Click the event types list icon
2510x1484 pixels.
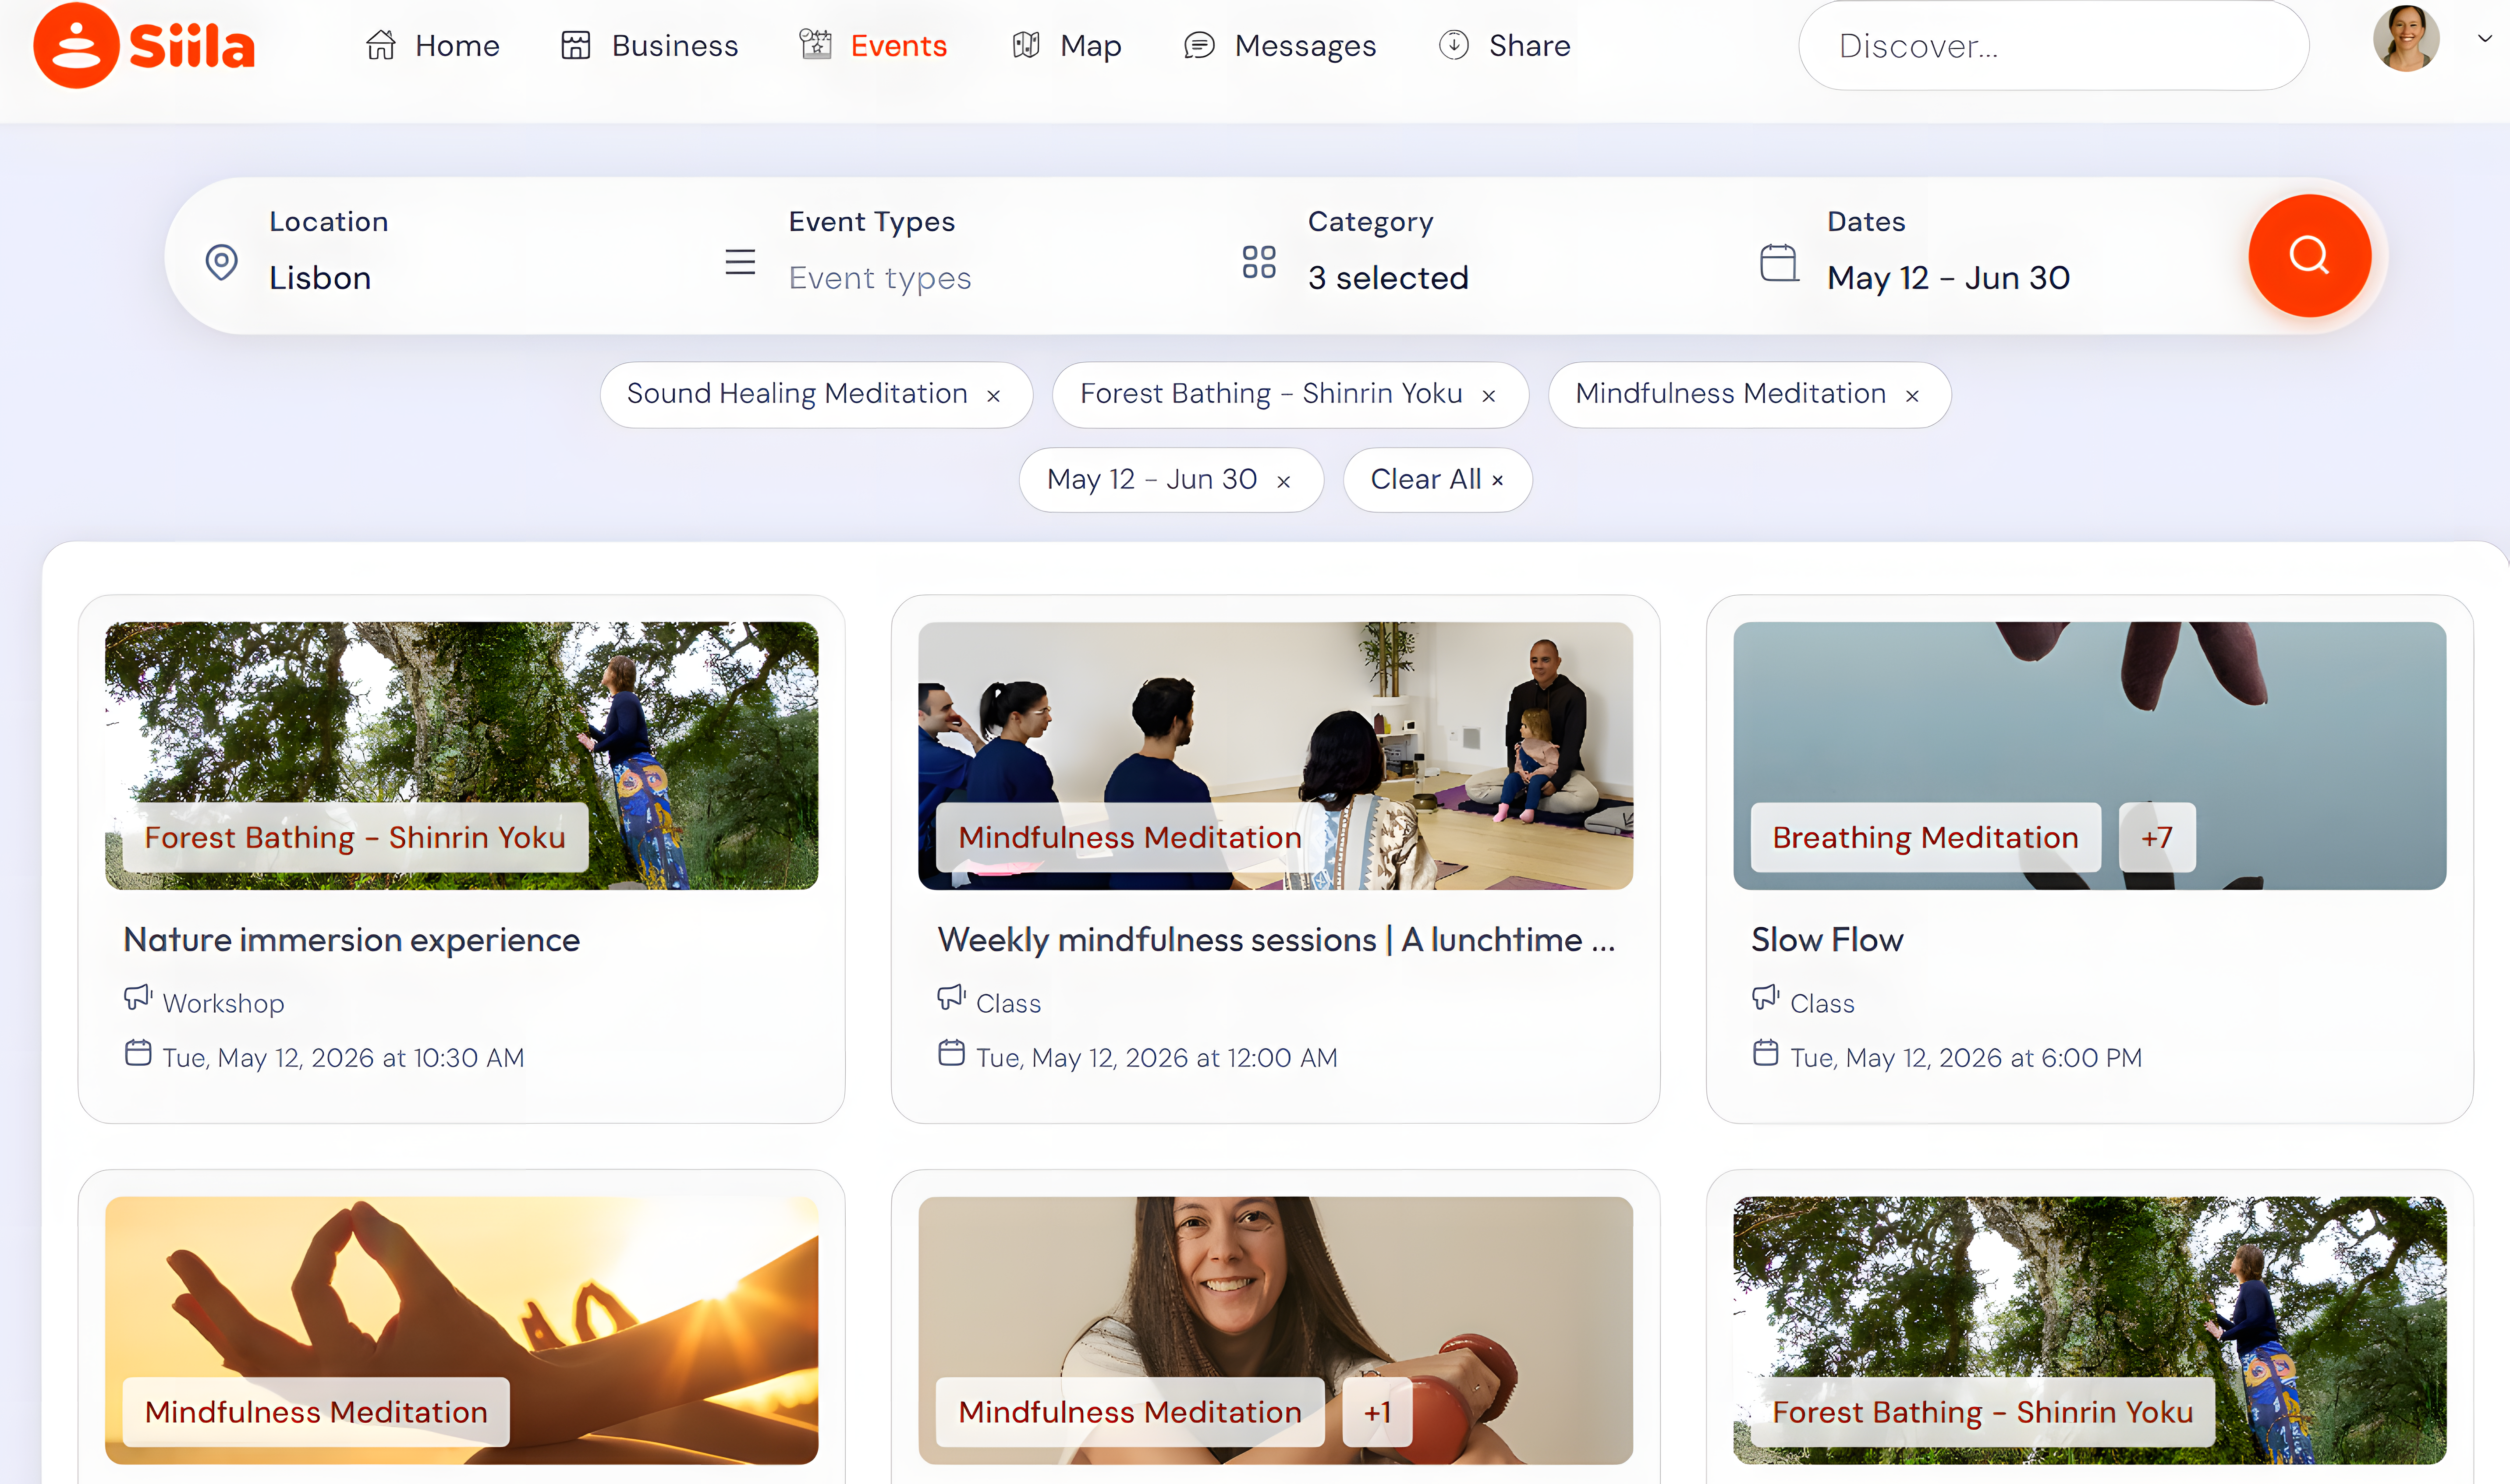[x=740, y=263]
